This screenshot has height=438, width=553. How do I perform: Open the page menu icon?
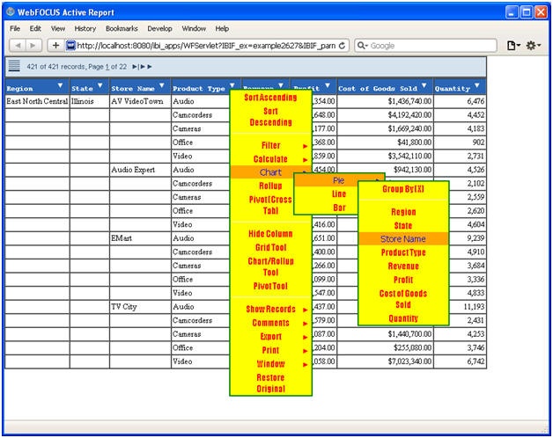[513, 46]
